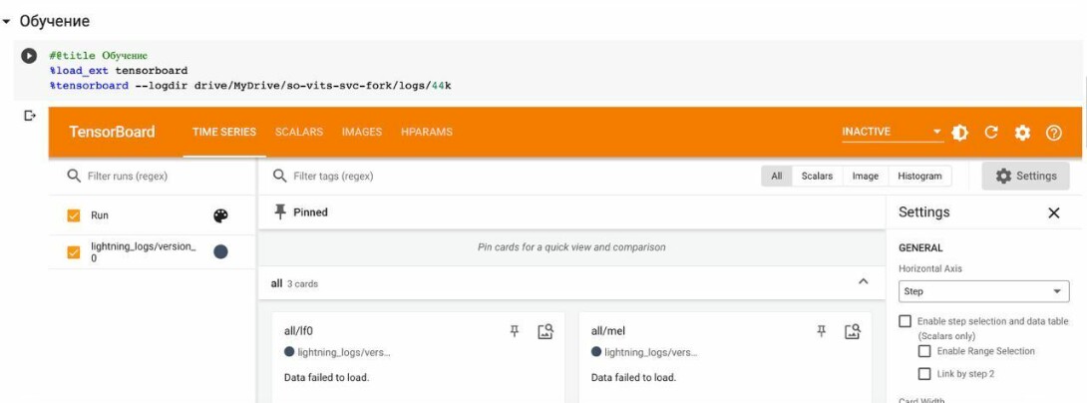Screen dimensions: 1087x403
Task: Switch to the SCALARS tab
Action: [x=299, y=132]
